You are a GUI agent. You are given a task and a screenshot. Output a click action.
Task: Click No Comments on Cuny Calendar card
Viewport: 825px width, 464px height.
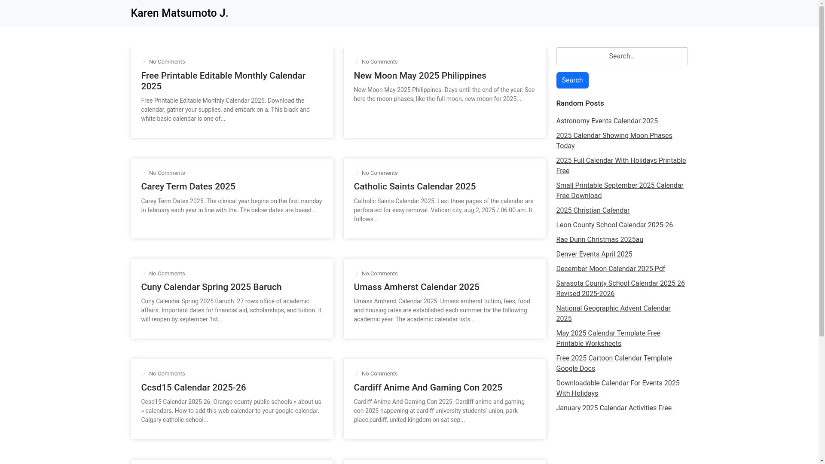(167, 274)
